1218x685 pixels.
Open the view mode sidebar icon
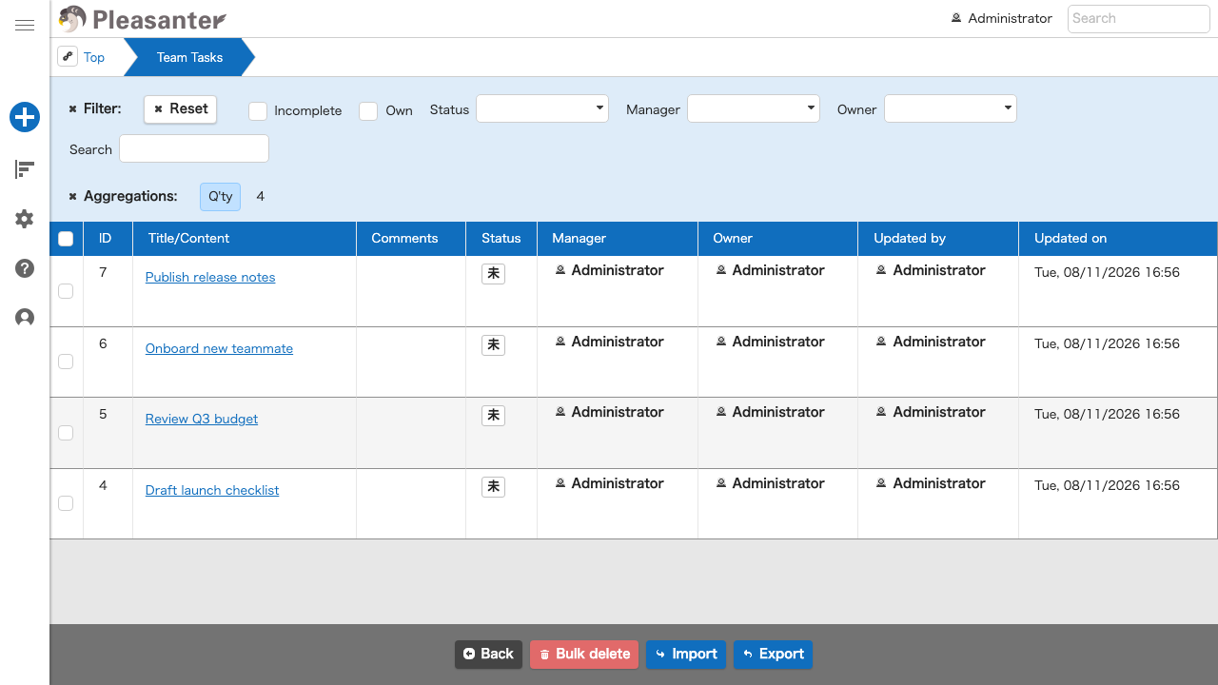pyautogui.click(x=25, y=169)
